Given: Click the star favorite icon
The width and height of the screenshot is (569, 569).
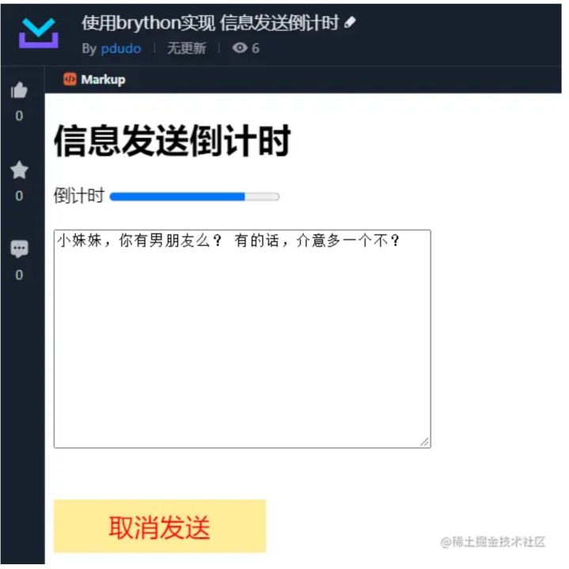Looking at the screenshot, I should pos(19,171).
